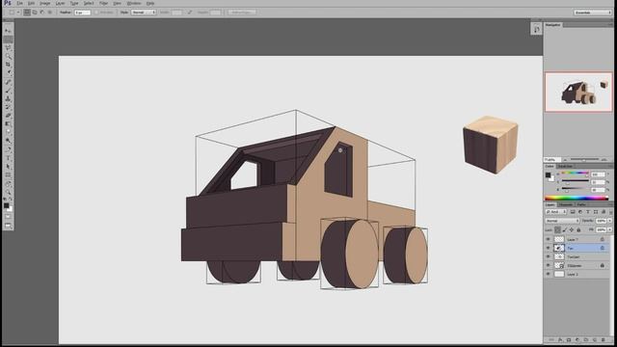
Task: Open the layer style fx icon
Action: [560, 339]
